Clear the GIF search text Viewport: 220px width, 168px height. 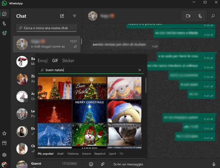140,70
